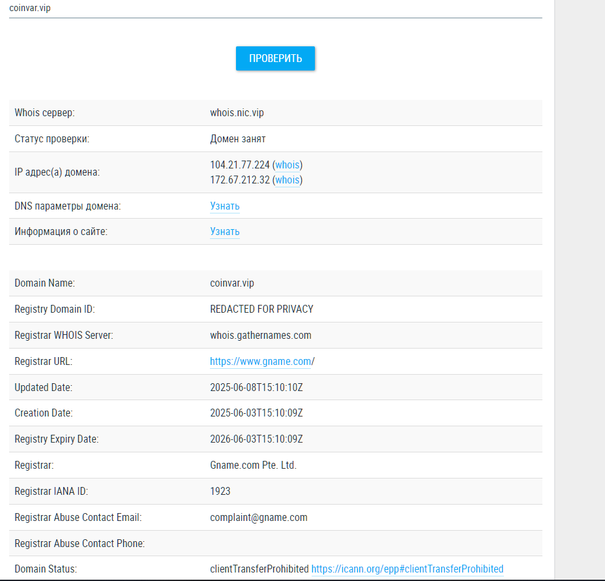Click Узнать link in DNS параметры row
Viewport: 605px width, 581px height.
[224, 206]
